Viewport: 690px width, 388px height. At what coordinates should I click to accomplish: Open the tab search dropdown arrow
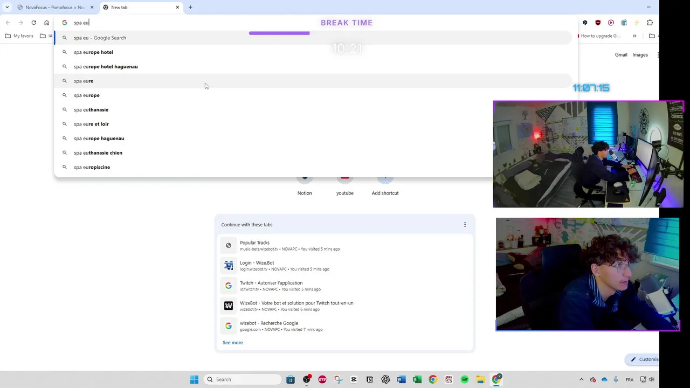point(7,7)
